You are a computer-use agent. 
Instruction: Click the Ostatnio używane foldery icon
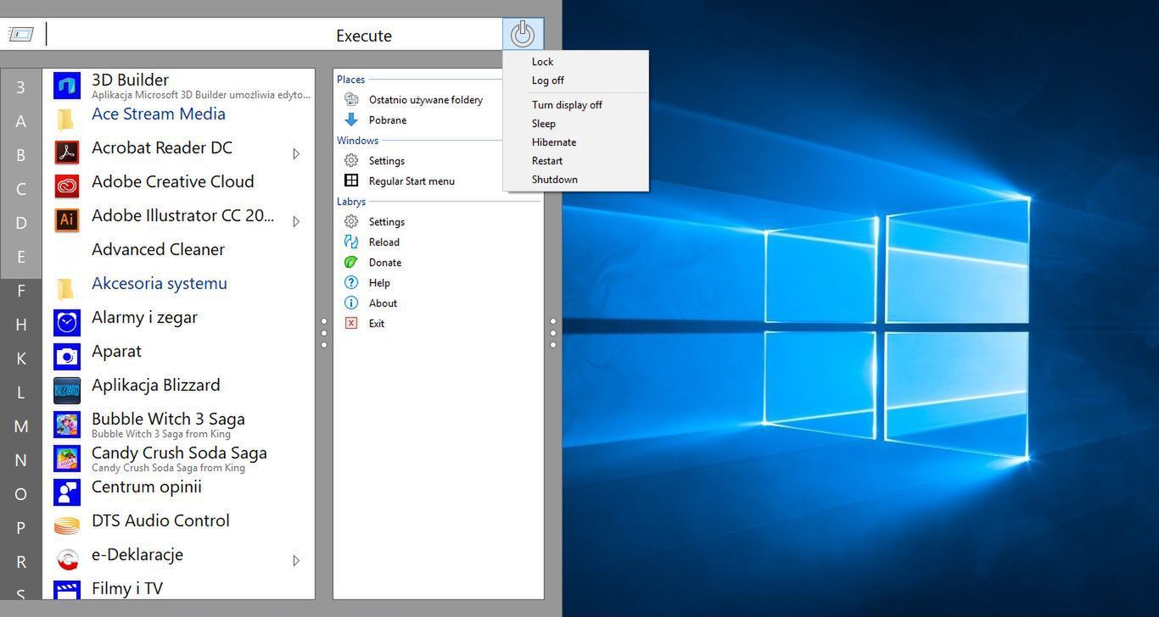pyautogui.click(x=351, y=99)
